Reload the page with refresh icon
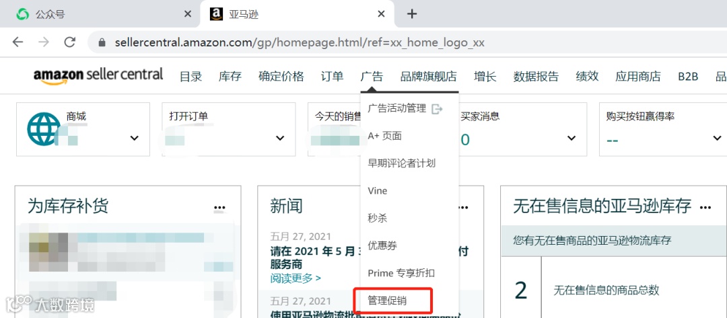 coord(70,42)
